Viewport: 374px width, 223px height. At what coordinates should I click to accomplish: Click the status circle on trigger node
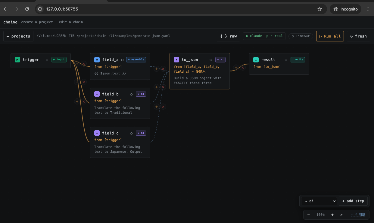click(47, 60)
